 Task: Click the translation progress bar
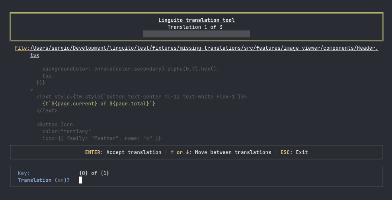click(197, 34)
